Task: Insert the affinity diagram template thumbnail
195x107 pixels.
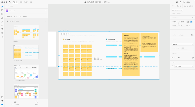Action: [x=26, y=32]
